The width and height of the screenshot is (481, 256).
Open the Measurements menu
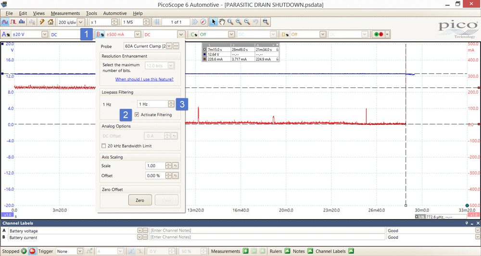point(65,13)
